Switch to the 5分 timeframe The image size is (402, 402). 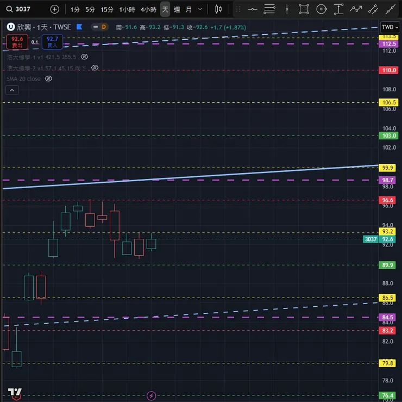(x=90, y=9)
